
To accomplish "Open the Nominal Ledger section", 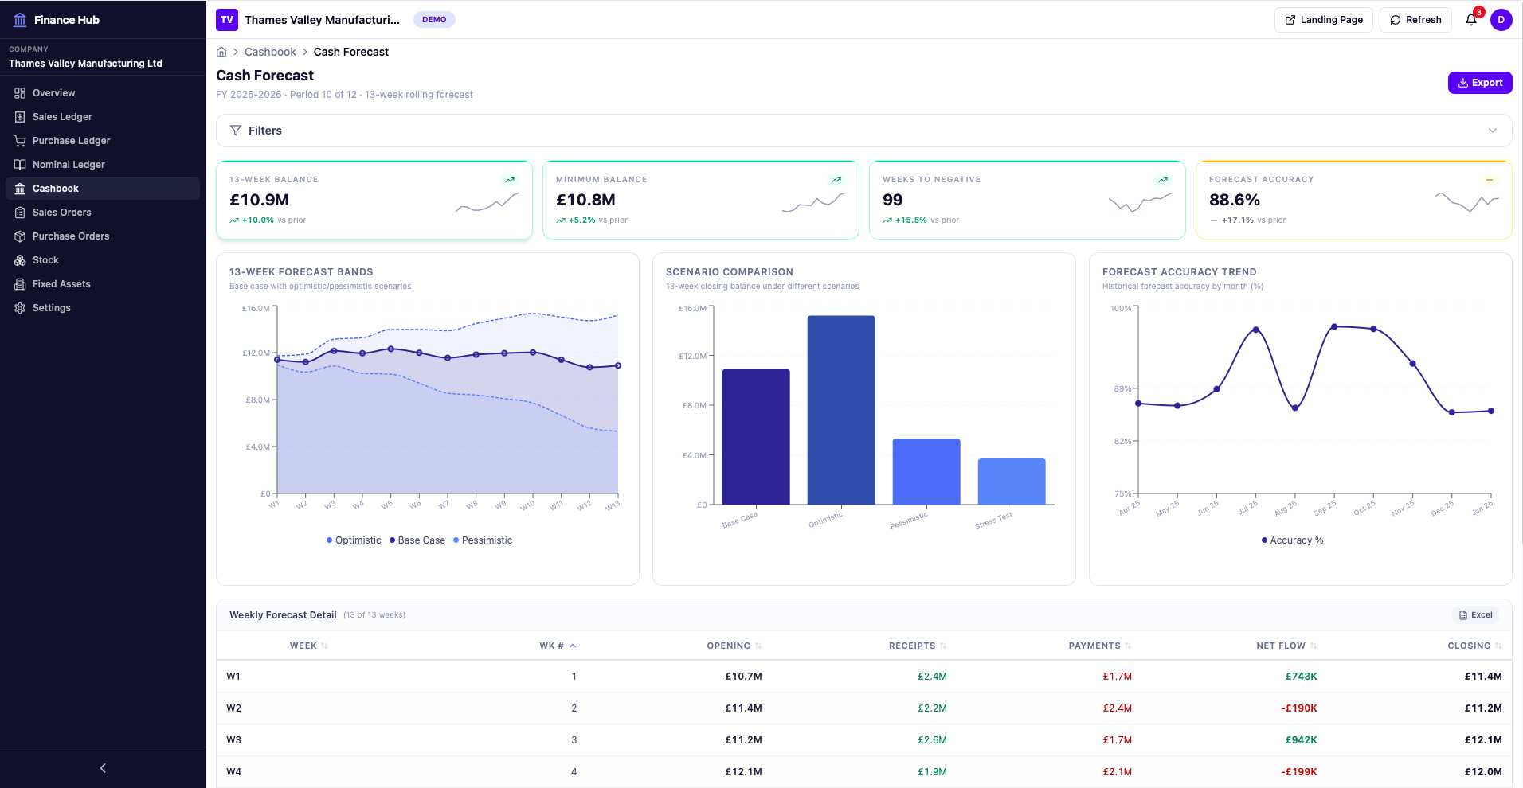I will point(70,165).
